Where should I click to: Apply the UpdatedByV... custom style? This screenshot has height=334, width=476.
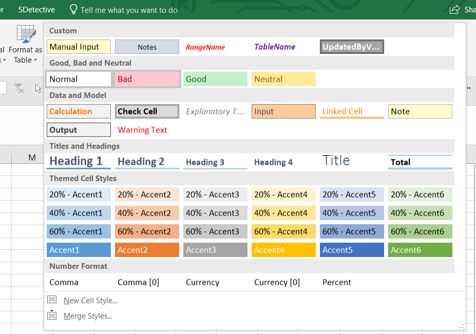pos(352,47)
